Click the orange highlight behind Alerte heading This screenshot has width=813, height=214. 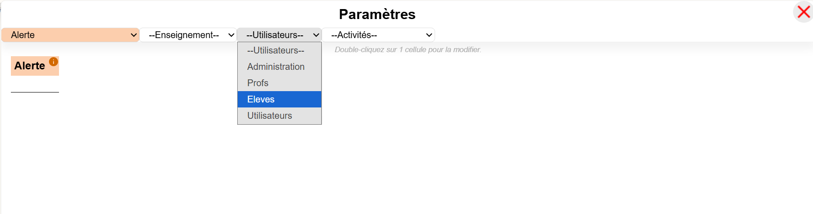click(x=35, y=66)
